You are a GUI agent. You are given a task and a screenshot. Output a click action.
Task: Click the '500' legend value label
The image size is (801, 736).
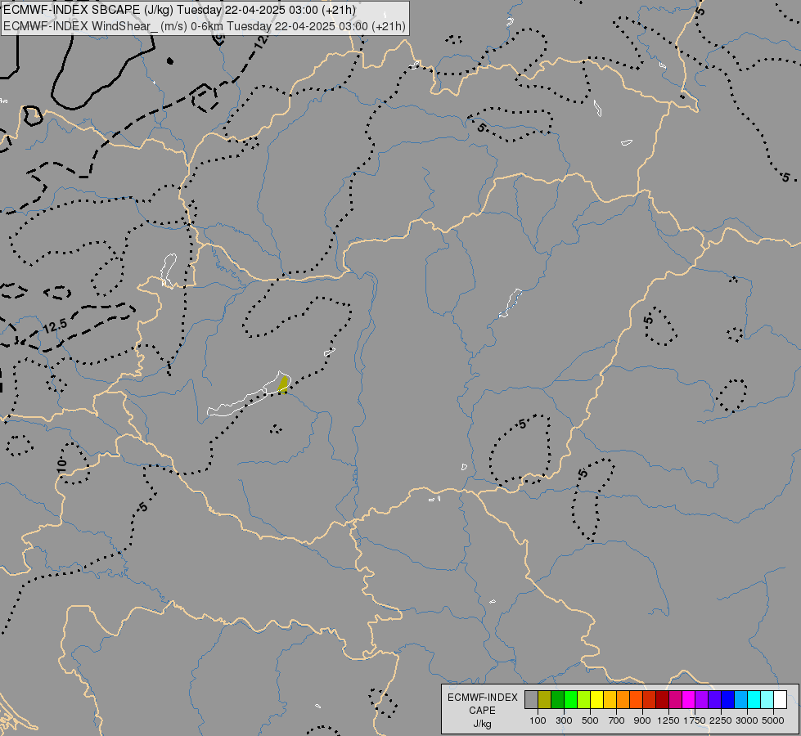click(x=590, y=720)
